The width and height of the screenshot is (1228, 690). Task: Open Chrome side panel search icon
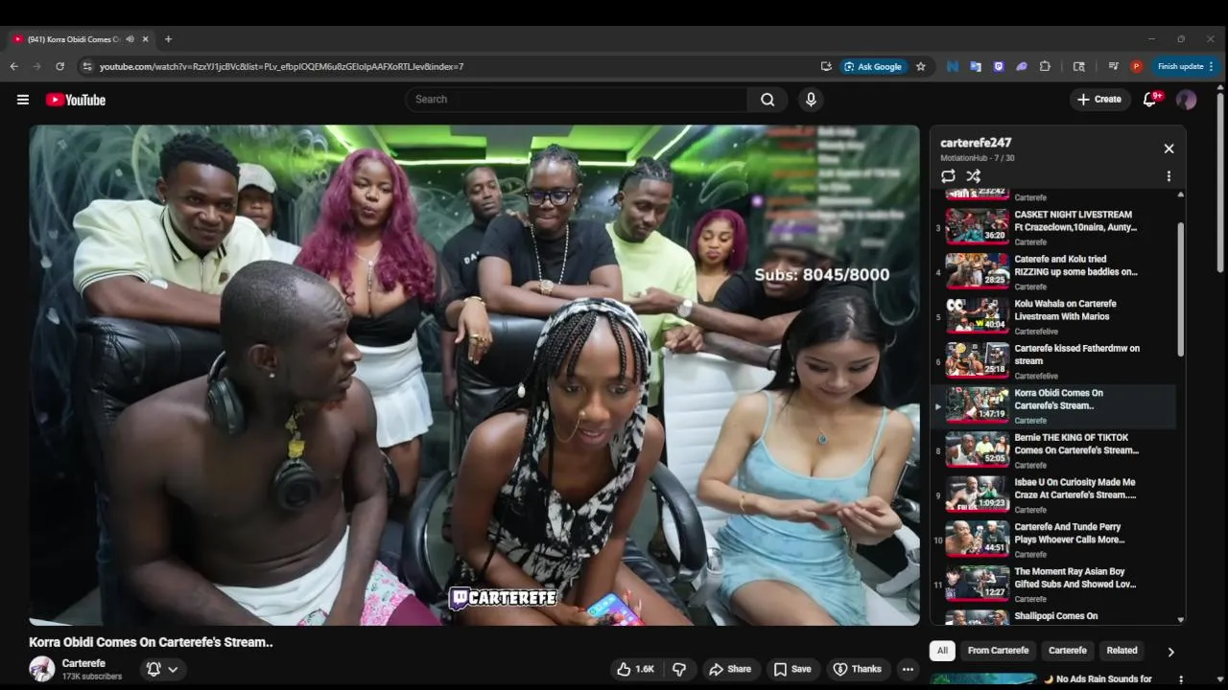click(1079, 66)
